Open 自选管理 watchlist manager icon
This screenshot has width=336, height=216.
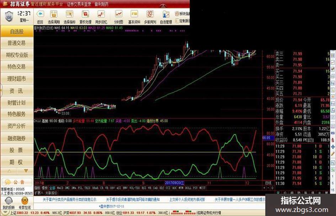[166, 14]
